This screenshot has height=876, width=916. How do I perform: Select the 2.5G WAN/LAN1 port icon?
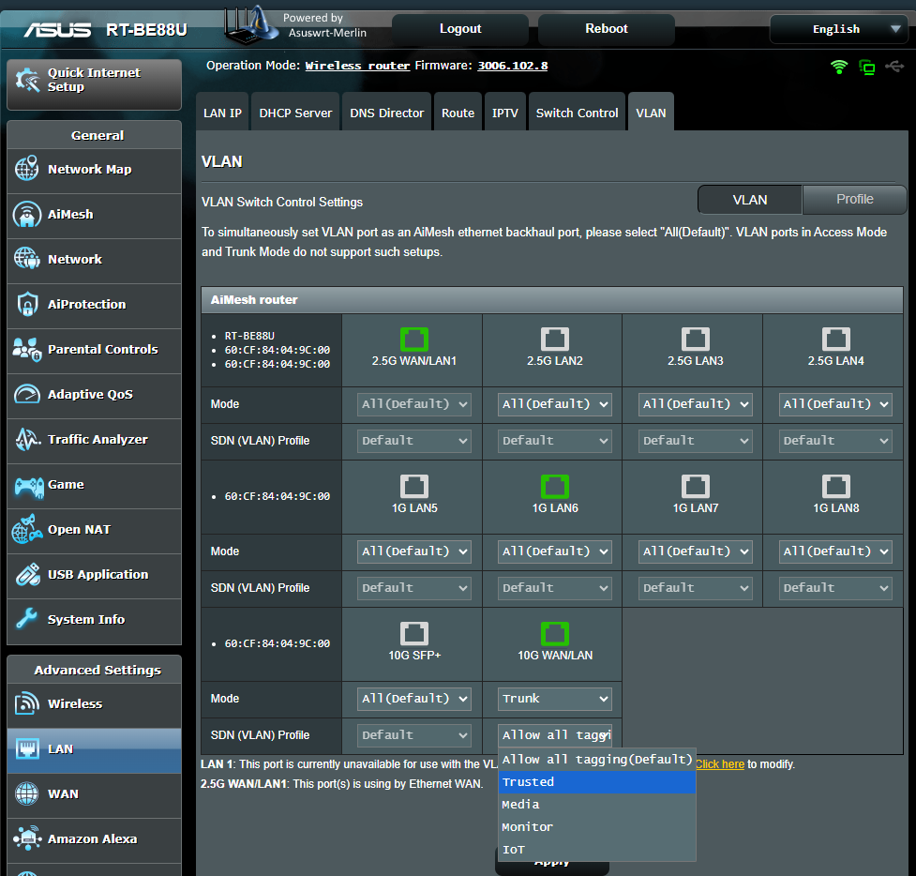(414, 339)
